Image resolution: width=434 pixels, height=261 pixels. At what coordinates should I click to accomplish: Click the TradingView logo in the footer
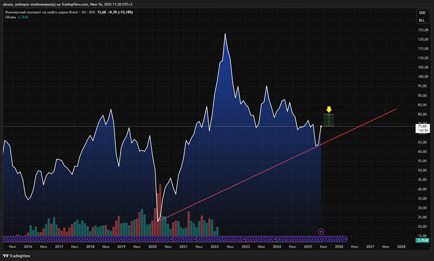point(16,256)
